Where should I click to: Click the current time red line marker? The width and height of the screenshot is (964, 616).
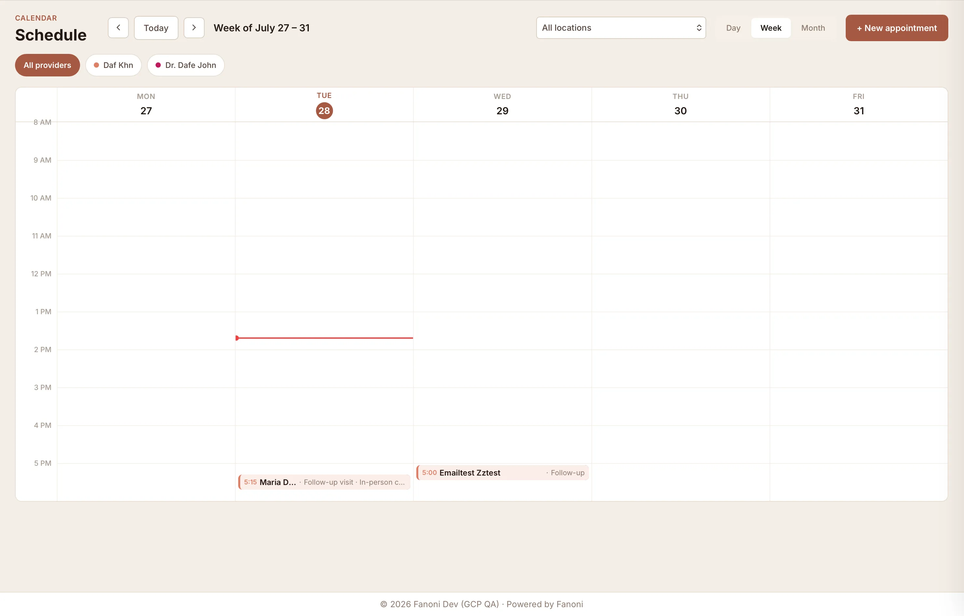click(324, 338)
